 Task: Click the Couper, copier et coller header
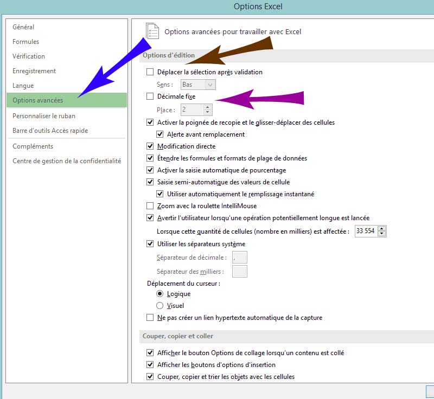[178, 336]
